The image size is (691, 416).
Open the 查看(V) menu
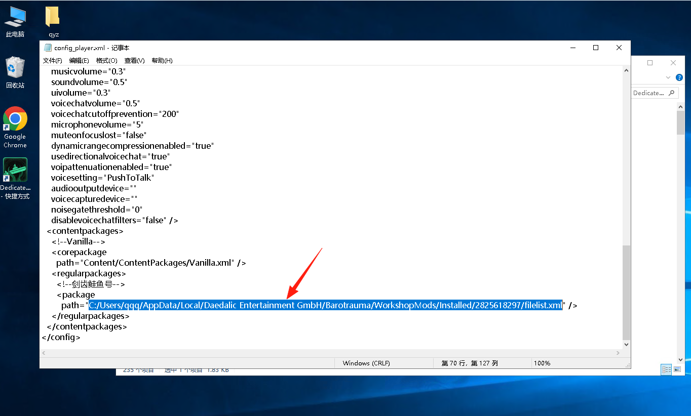tap(134, 60)
